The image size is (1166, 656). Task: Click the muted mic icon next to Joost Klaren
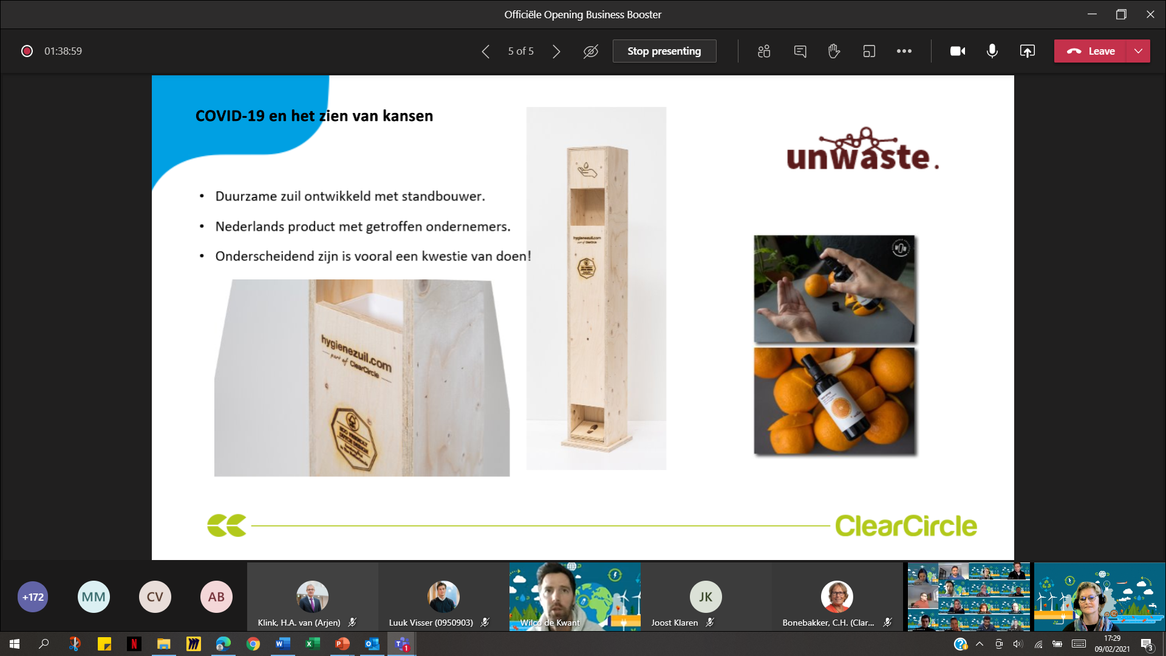click(x=709, y=623)
